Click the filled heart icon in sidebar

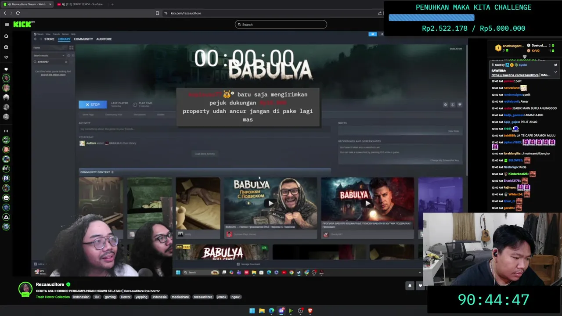(6, 69)
